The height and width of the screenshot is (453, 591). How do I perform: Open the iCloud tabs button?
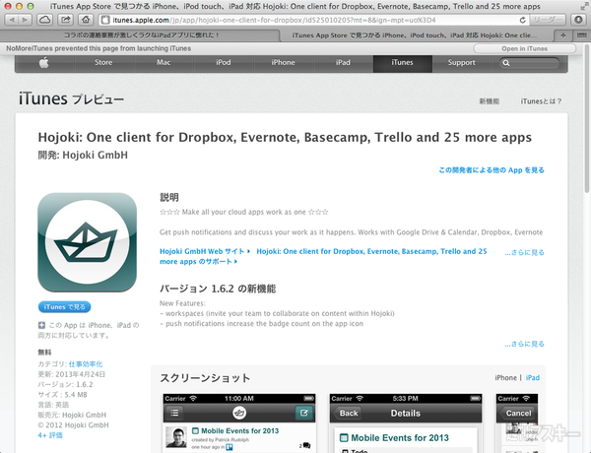click(x=44, y=20)
